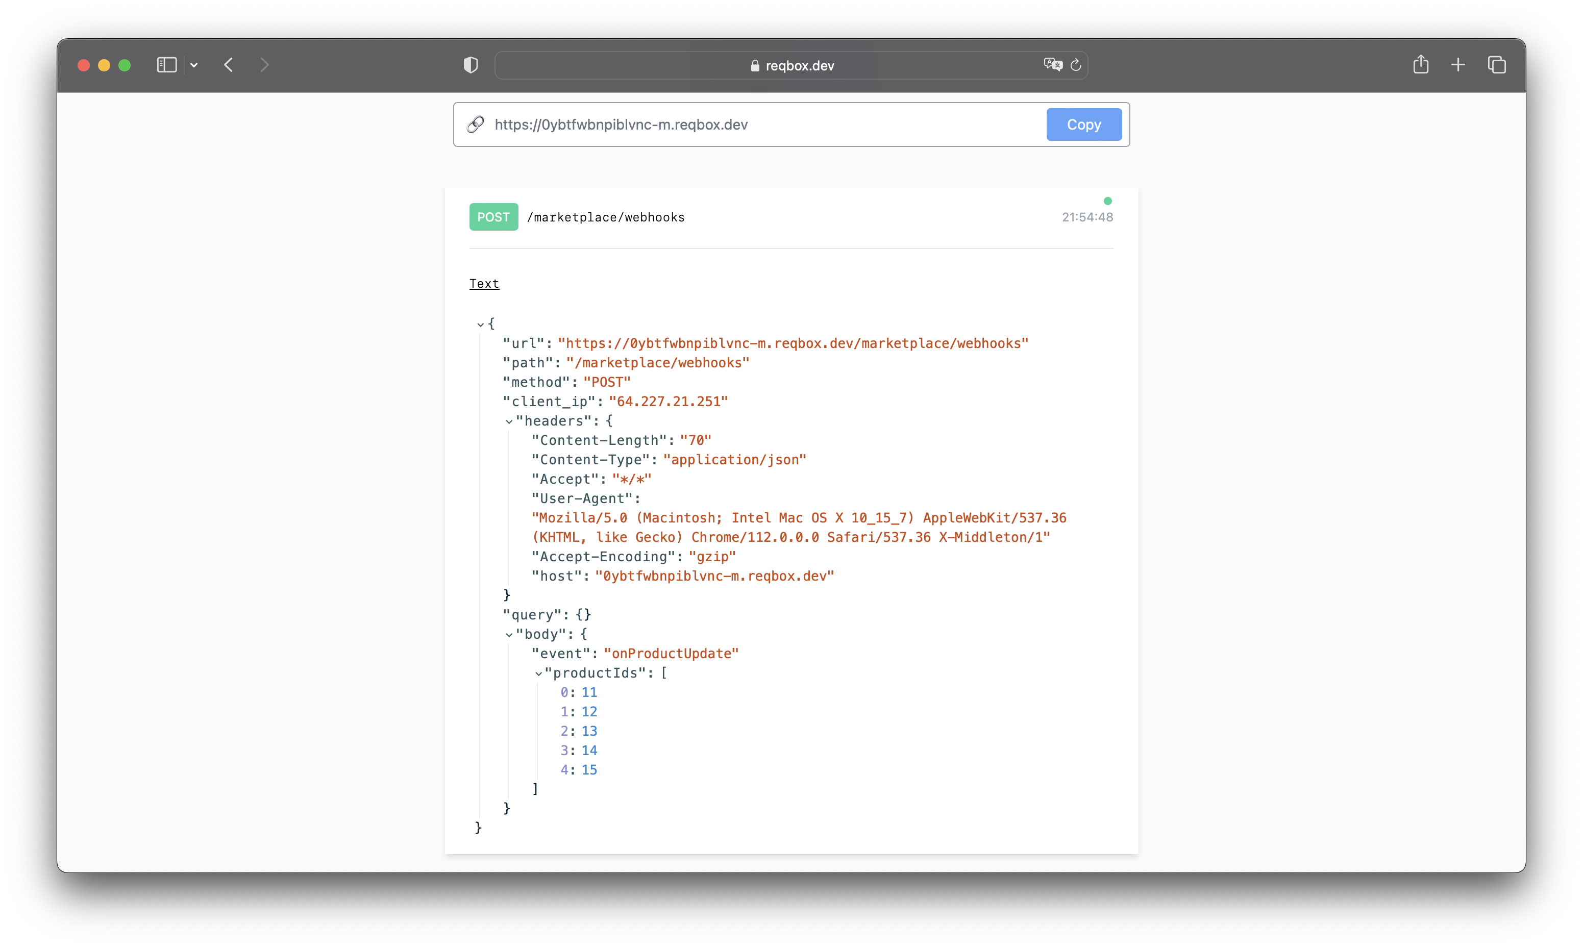
Task: Click the Copy URL button
Action: [1083, 124]
